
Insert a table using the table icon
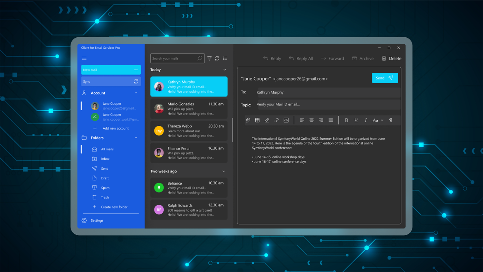point(257,120)
